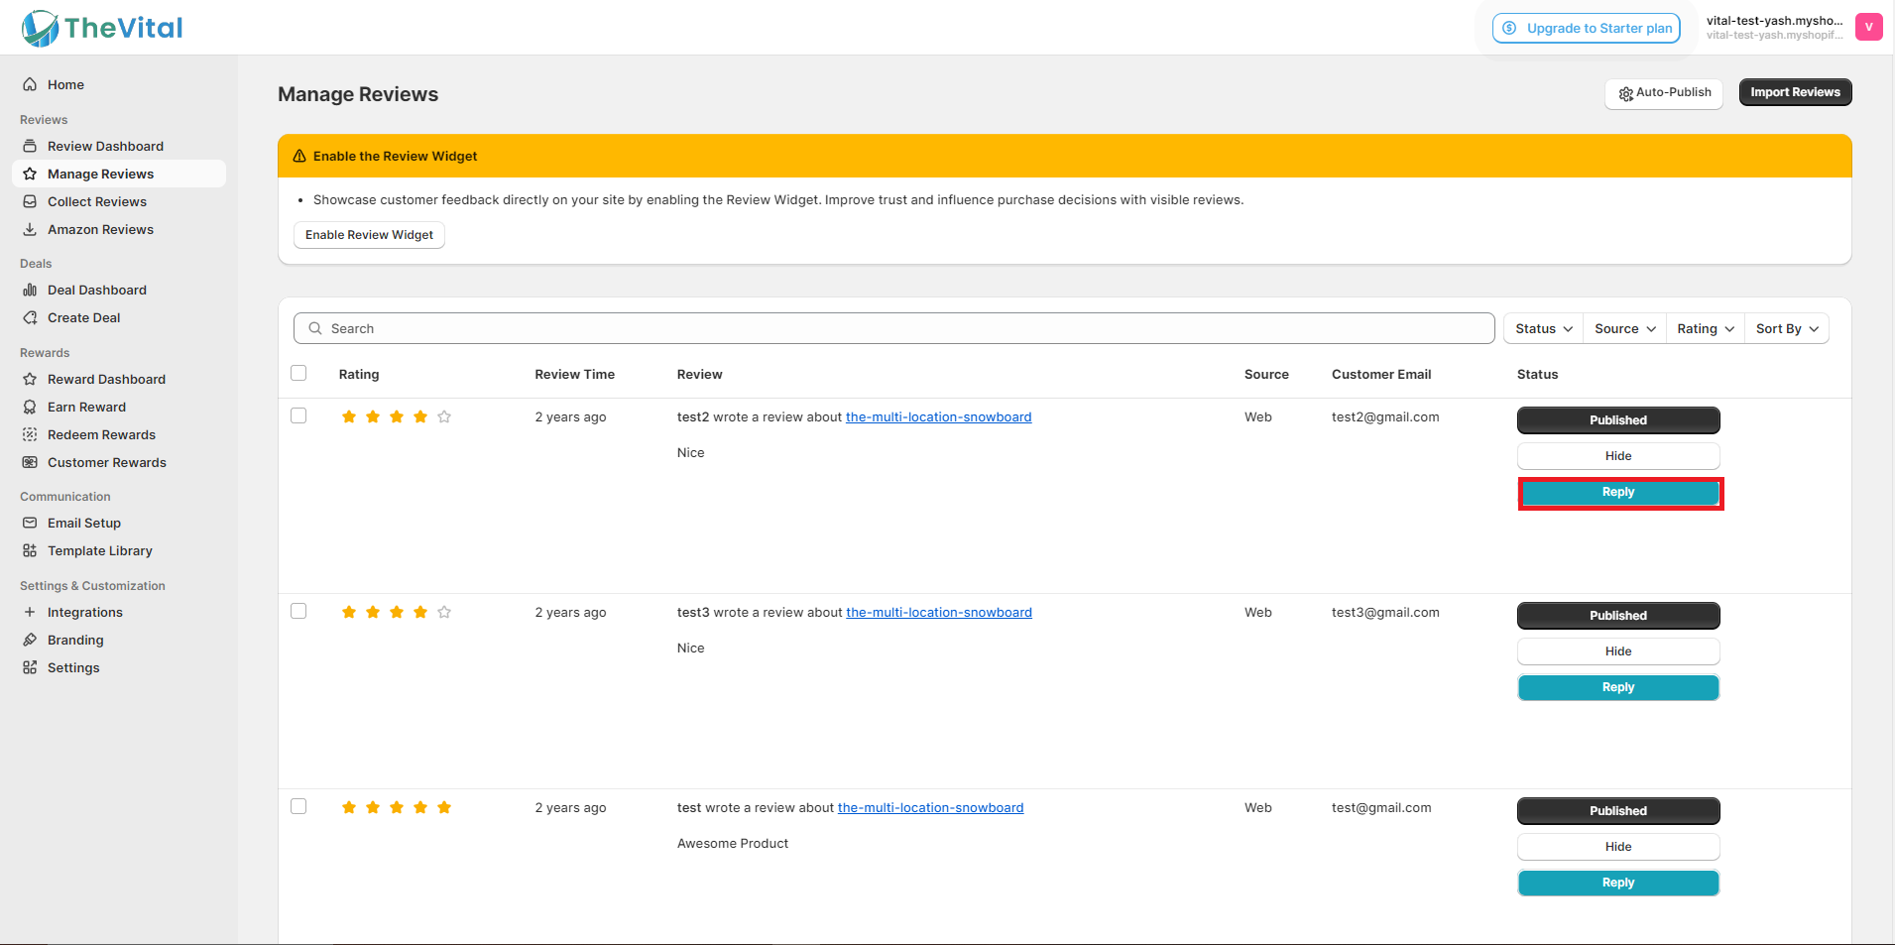Click the Branding brush icon

30,640
